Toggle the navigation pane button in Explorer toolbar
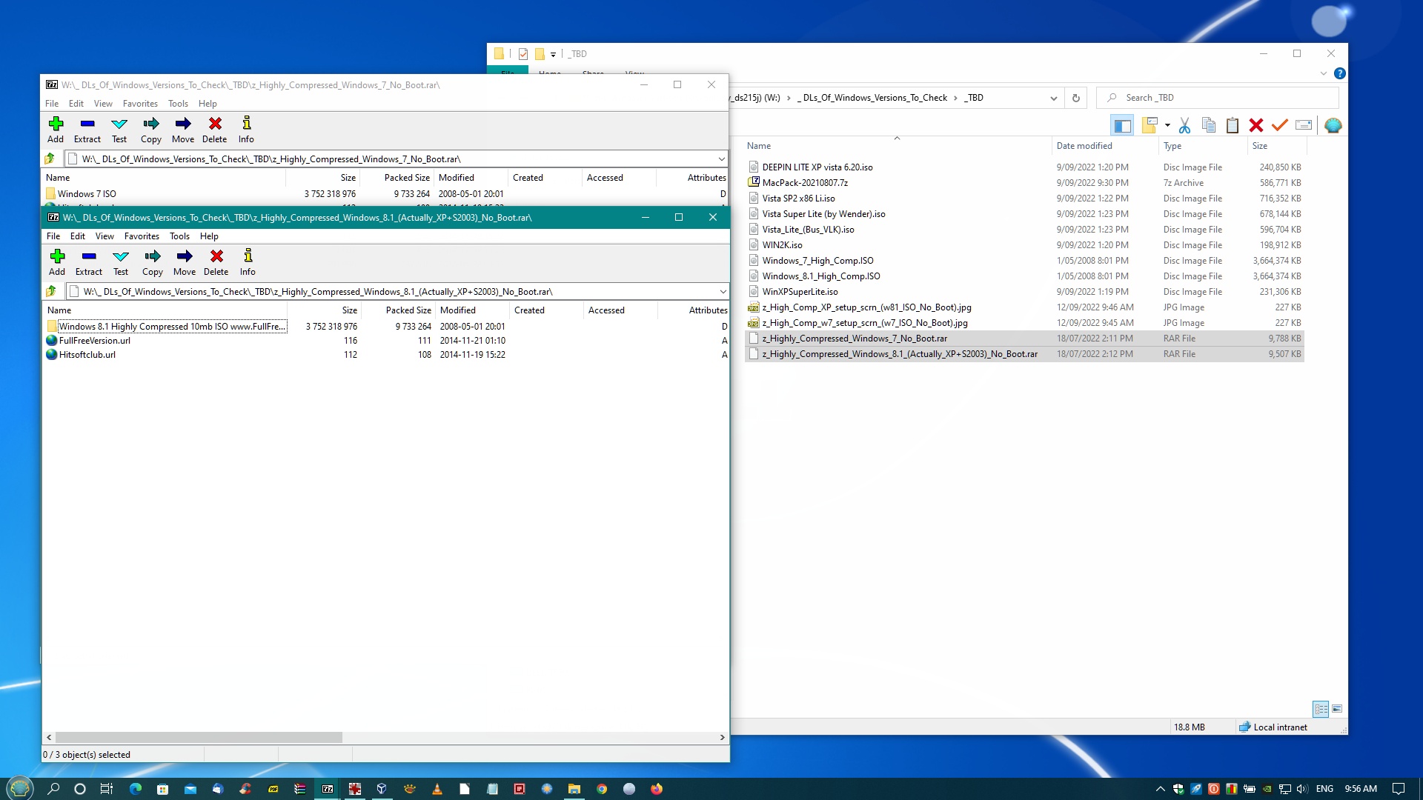 click(x=1122, y=125)
